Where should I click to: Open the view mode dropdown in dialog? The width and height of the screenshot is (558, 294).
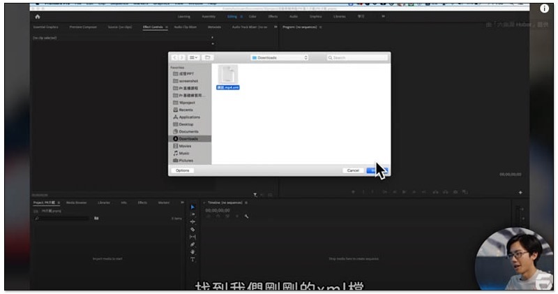(x=193, y=57)
